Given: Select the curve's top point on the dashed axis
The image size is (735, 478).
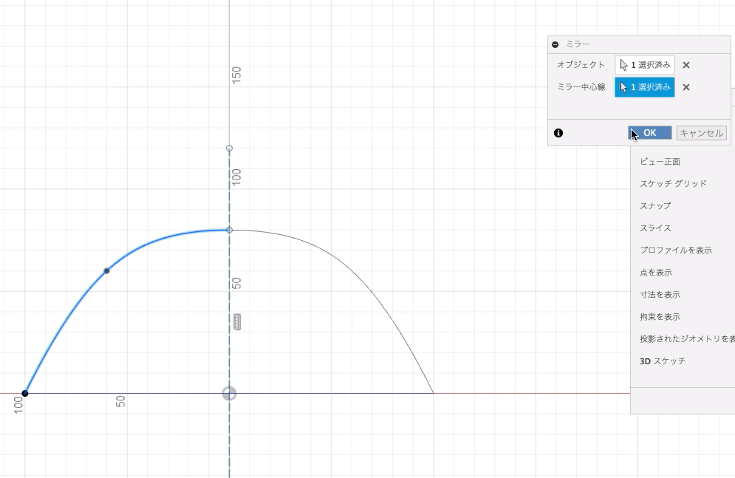Looking at the screenshot, I should (x=229, y=230).
